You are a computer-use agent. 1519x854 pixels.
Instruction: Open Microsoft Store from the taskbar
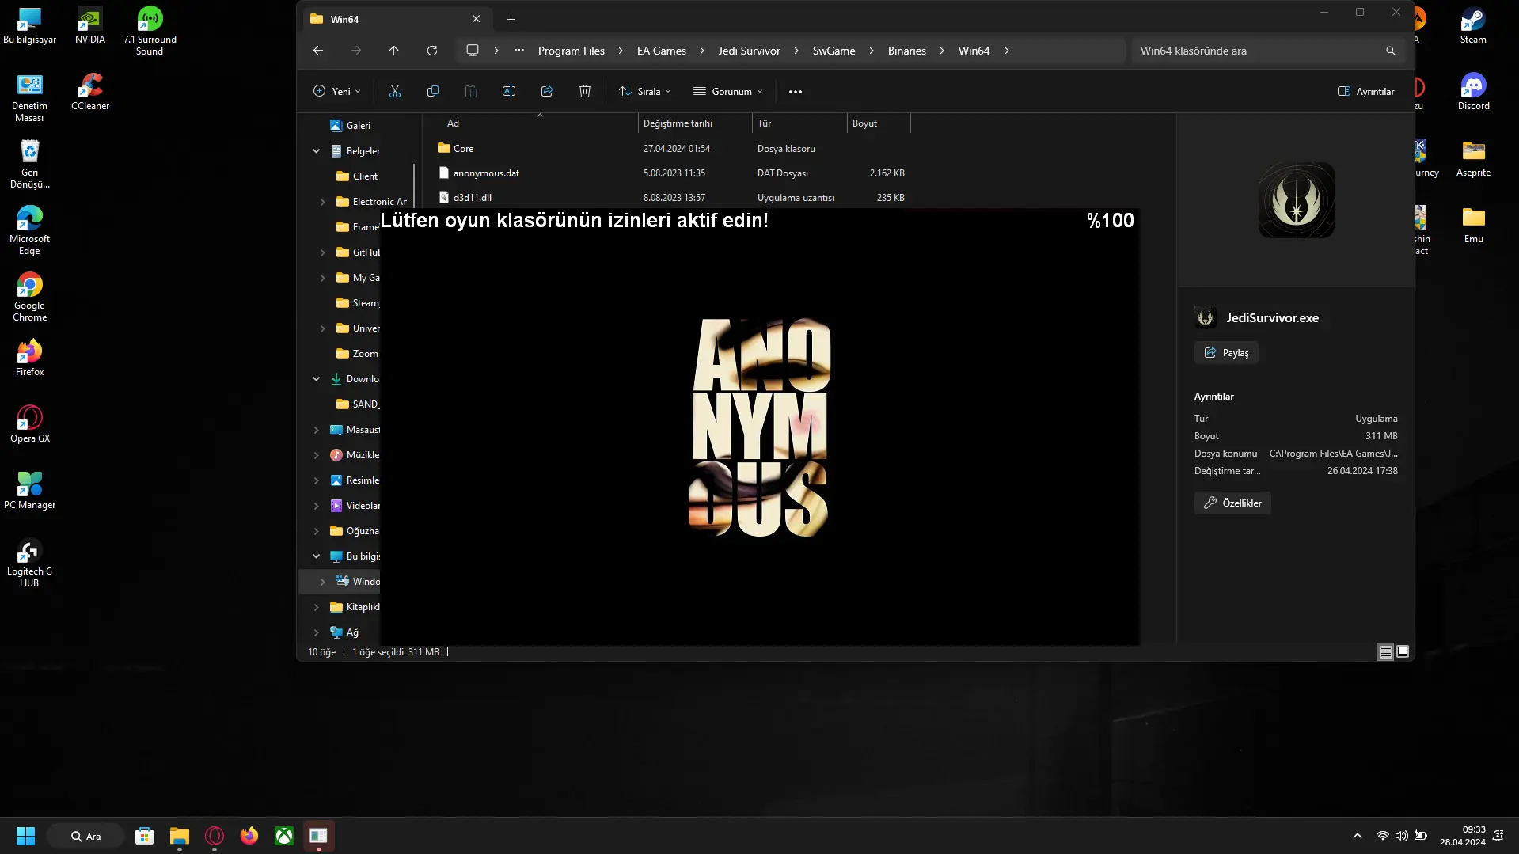[144, 836]
